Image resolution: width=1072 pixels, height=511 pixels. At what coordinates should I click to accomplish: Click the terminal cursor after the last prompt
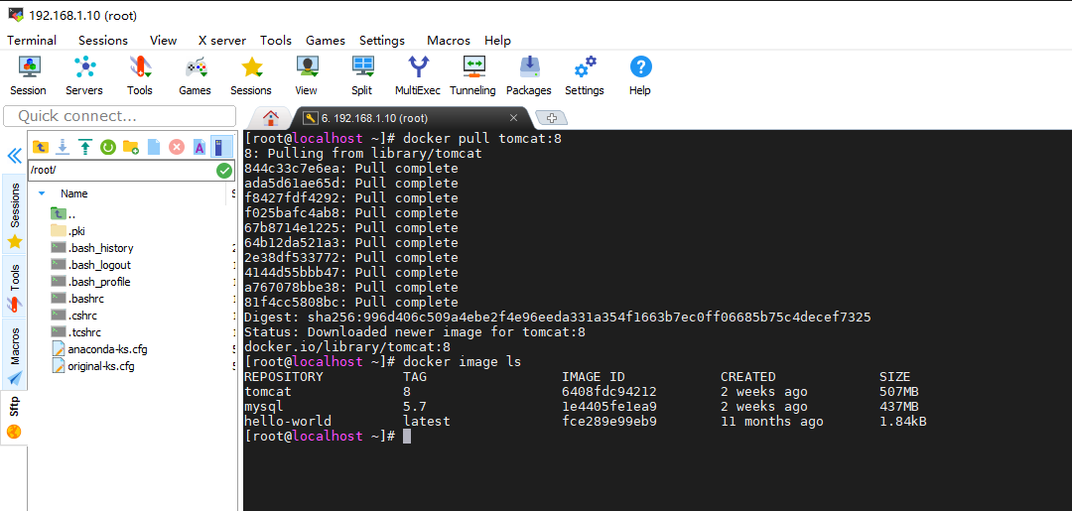tap(407, 436)
